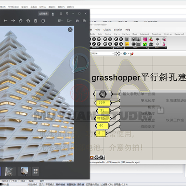This screenshot has width=186, height=186.
Task: Select the yellow panel icon in Input group
Action: tap(127, 44)
